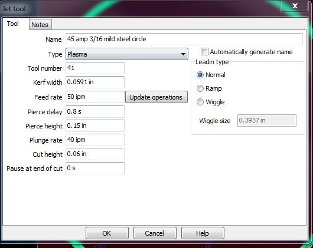Click the Kerf width input field
Screen dimensions: 313x248
tap(95, 82)
